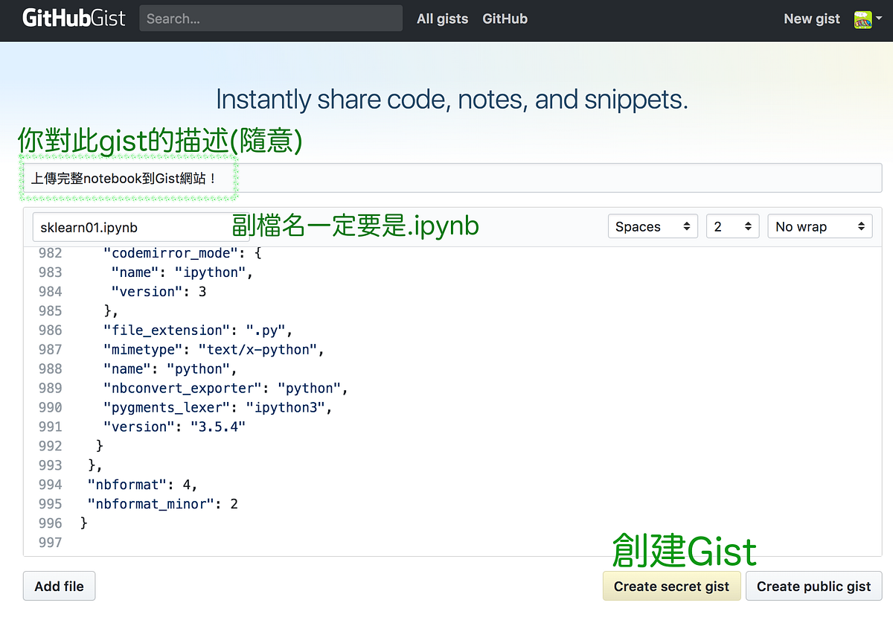Click line number 997 in the editor gutter
The height and width of the screenshot is (632, 893).
point(50,542)
